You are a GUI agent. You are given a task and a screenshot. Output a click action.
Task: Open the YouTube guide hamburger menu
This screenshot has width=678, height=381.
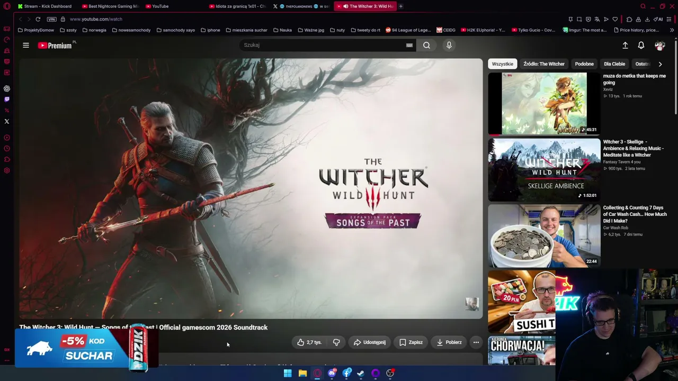click(26, 46)
